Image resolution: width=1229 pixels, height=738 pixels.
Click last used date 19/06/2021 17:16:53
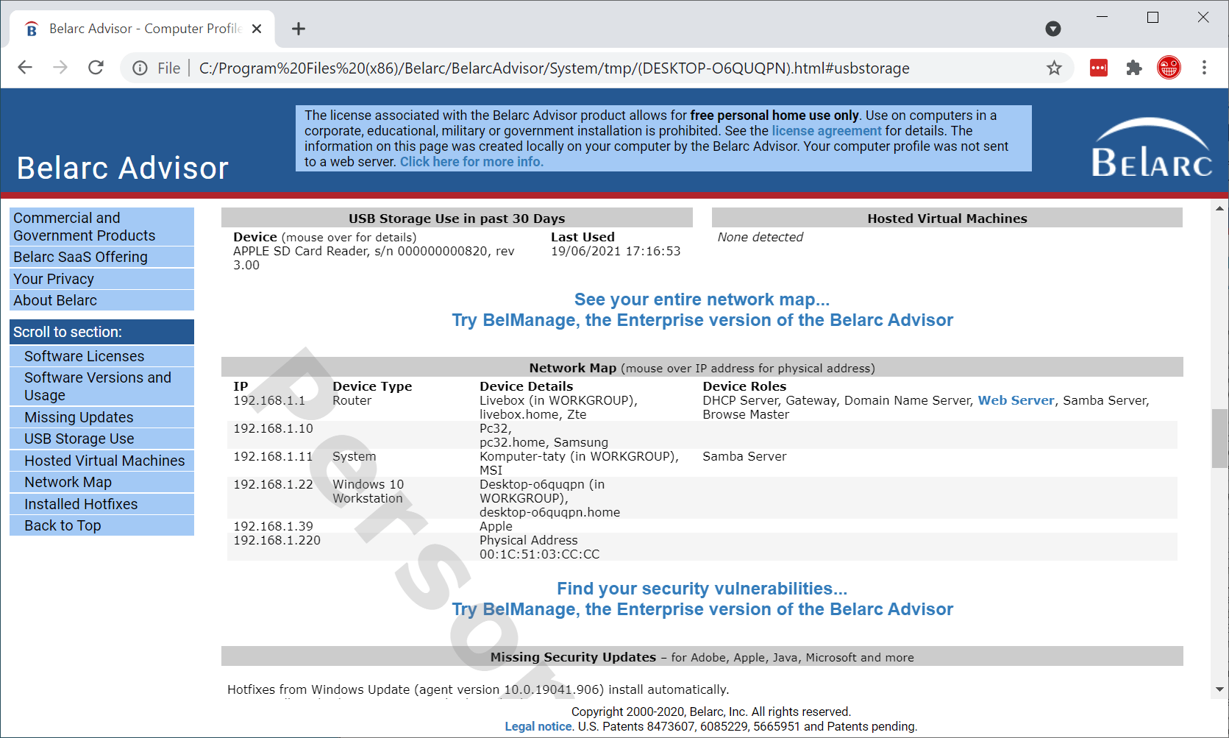coord(616,251)
